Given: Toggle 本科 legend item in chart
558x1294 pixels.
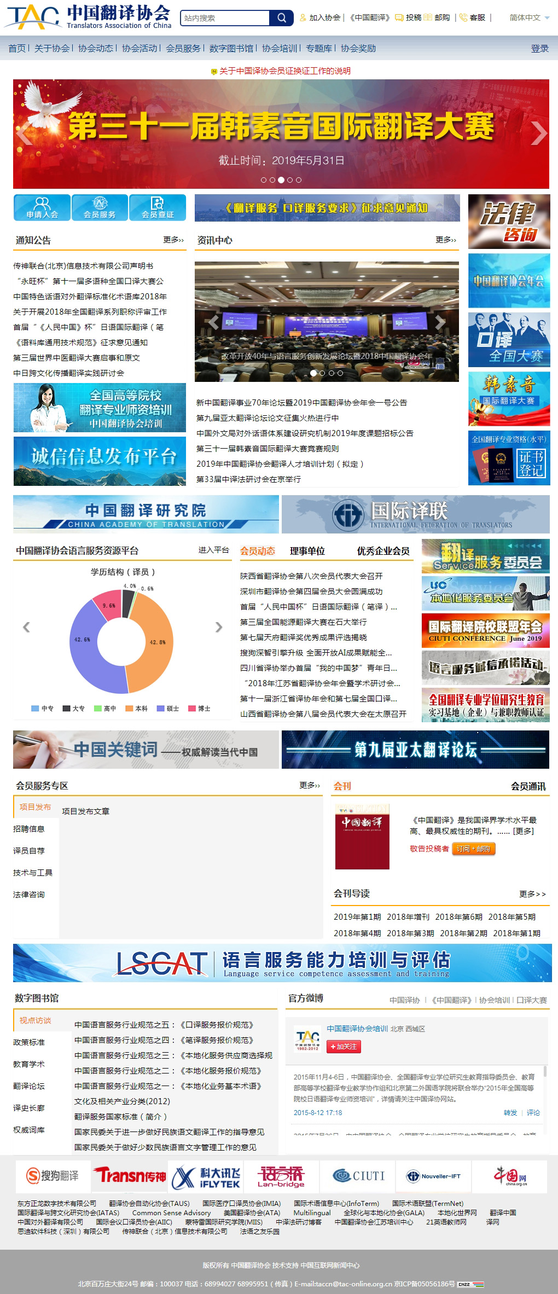Looking at the screenshot, I should click(137, 709).
